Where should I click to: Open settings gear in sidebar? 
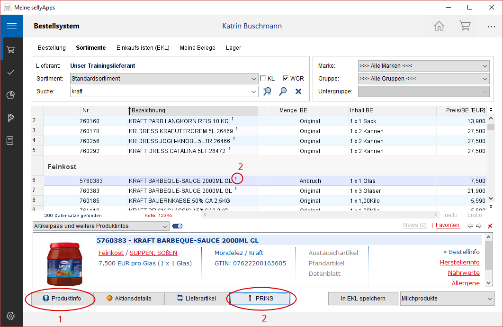11,316
